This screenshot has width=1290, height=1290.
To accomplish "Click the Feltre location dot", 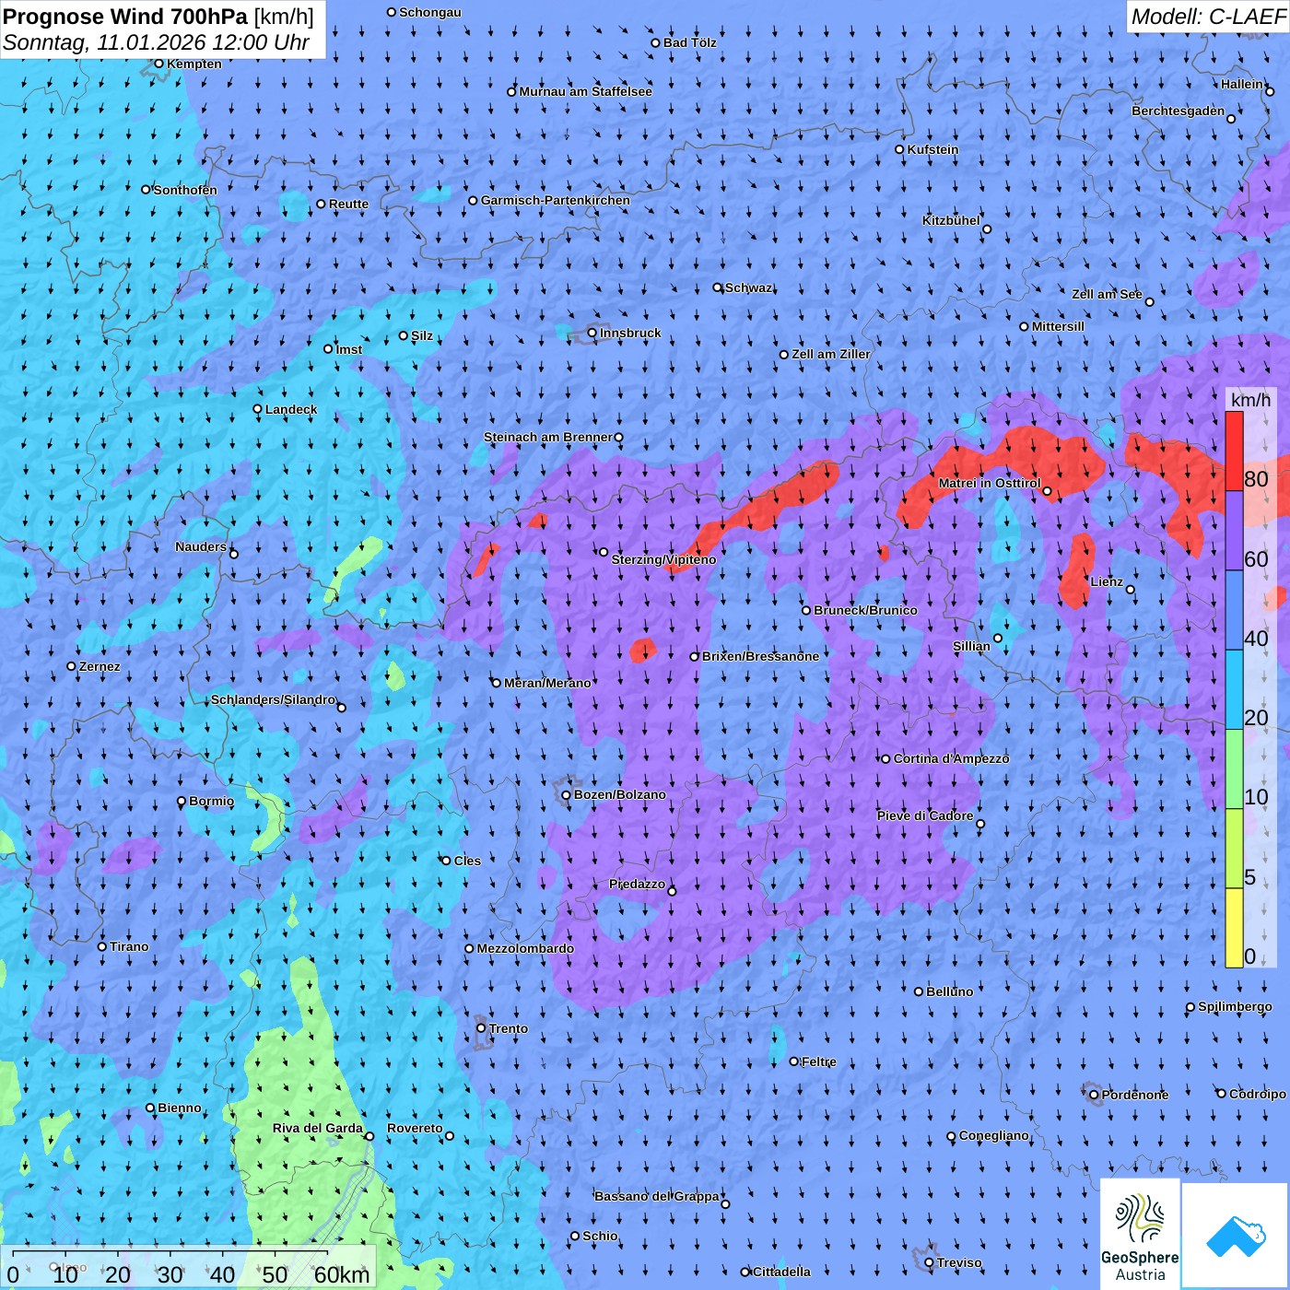I will (793, 1061).
